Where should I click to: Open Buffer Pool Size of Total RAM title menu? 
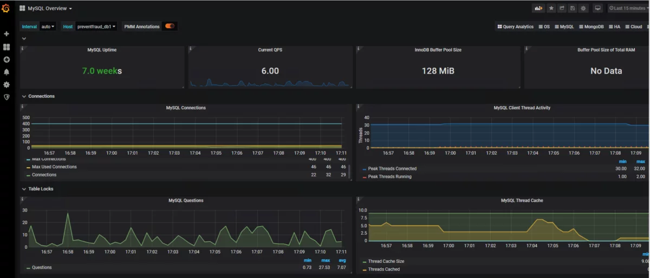(606, 50)
